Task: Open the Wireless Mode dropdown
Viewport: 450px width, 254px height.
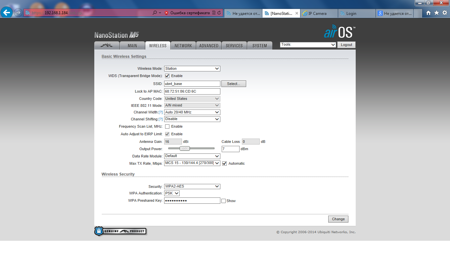Action: tap(192, 68)
